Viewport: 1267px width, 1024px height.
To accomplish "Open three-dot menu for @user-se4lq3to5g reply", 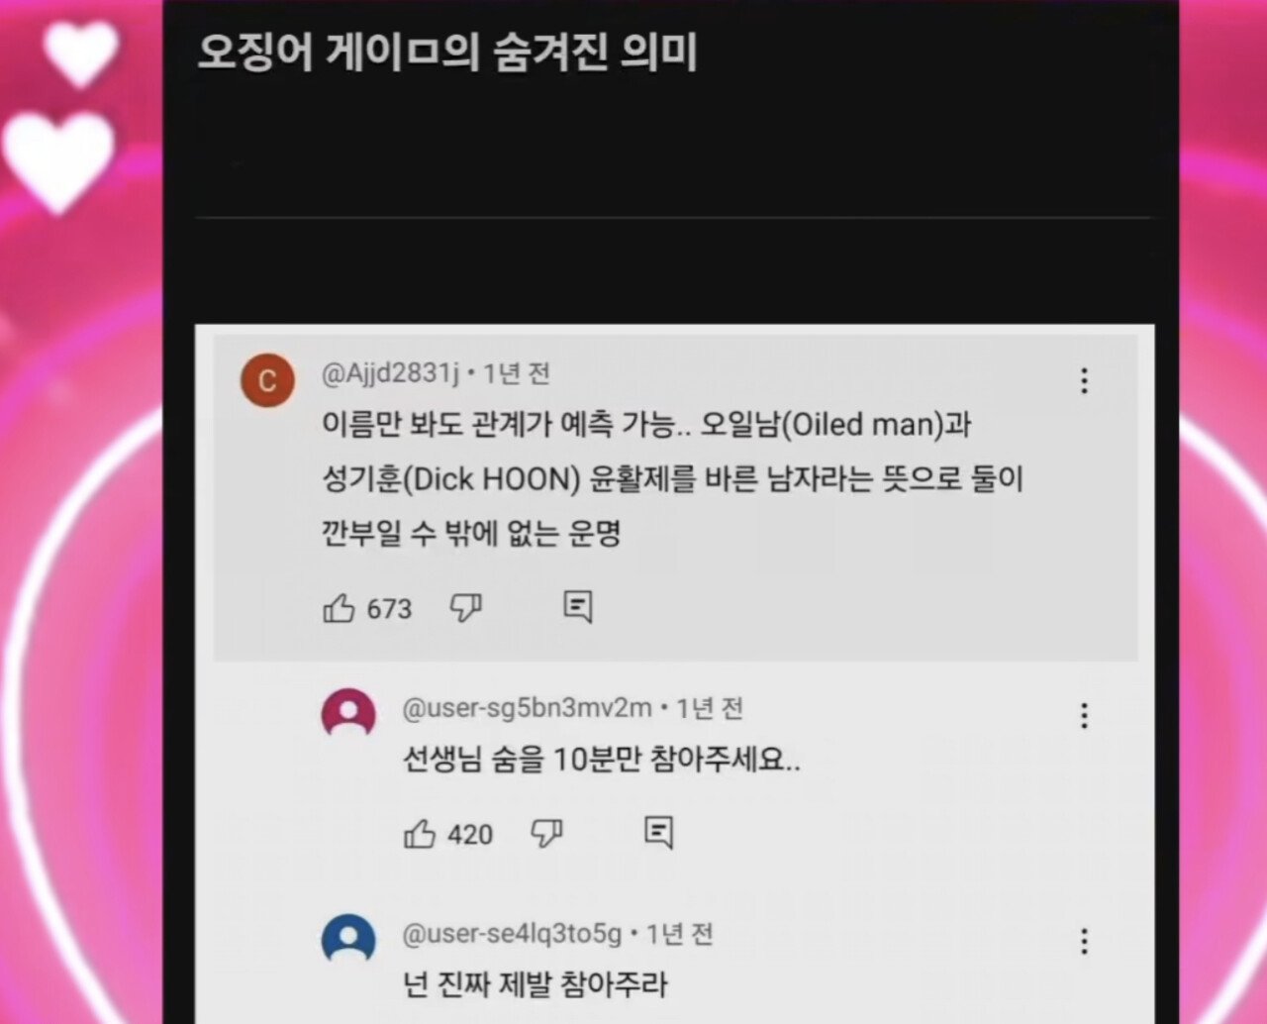I will 1084,941.
